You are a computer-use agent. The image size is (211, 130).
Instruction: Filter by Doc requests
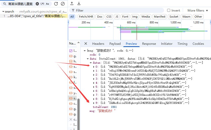pos(100,17)
